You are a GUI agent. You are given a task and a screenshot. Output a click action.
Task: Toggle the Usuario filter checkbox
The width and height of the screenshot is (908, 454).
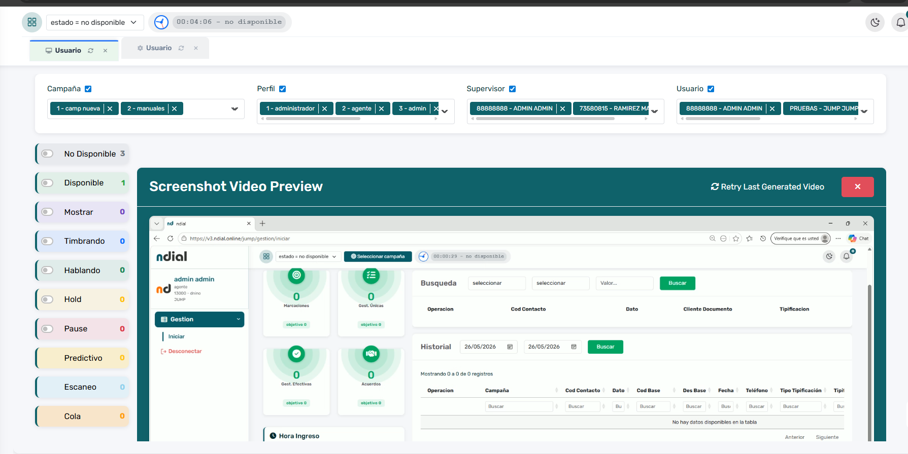tap(711, 89)
